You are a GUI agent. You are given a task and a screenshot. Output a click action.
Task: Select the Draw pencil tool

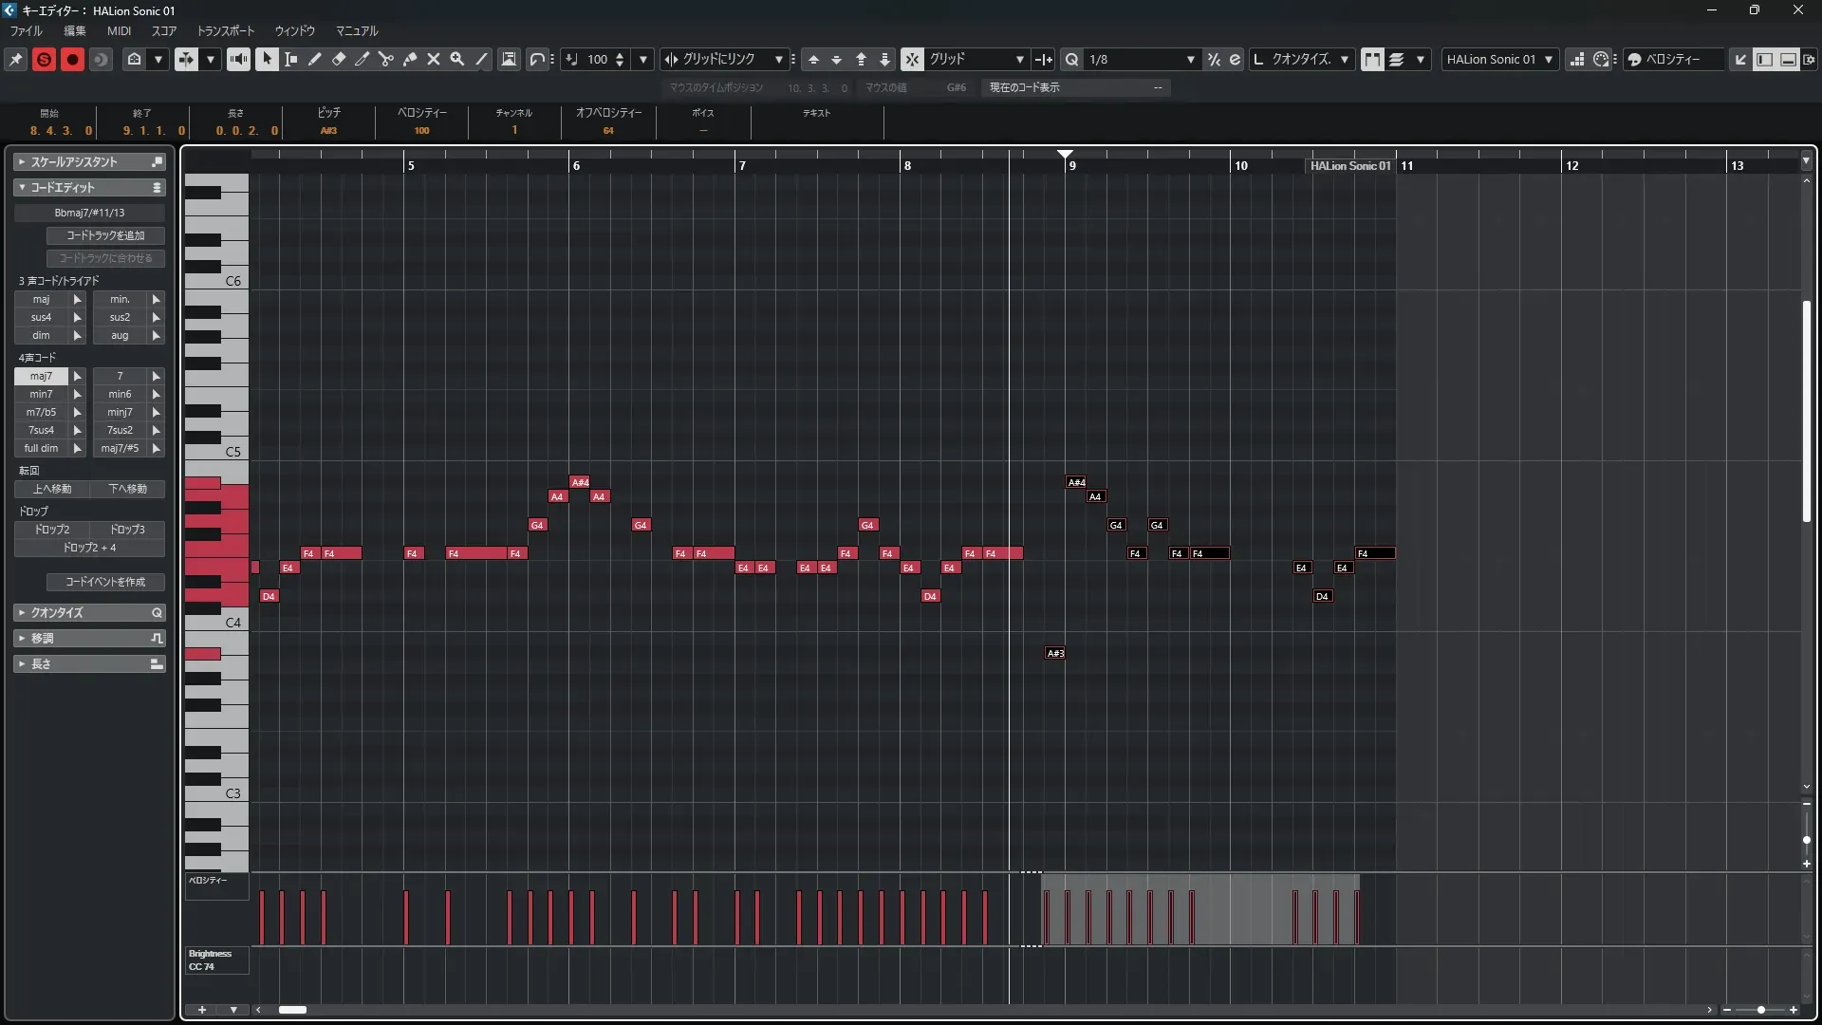(x=315, y=59)
